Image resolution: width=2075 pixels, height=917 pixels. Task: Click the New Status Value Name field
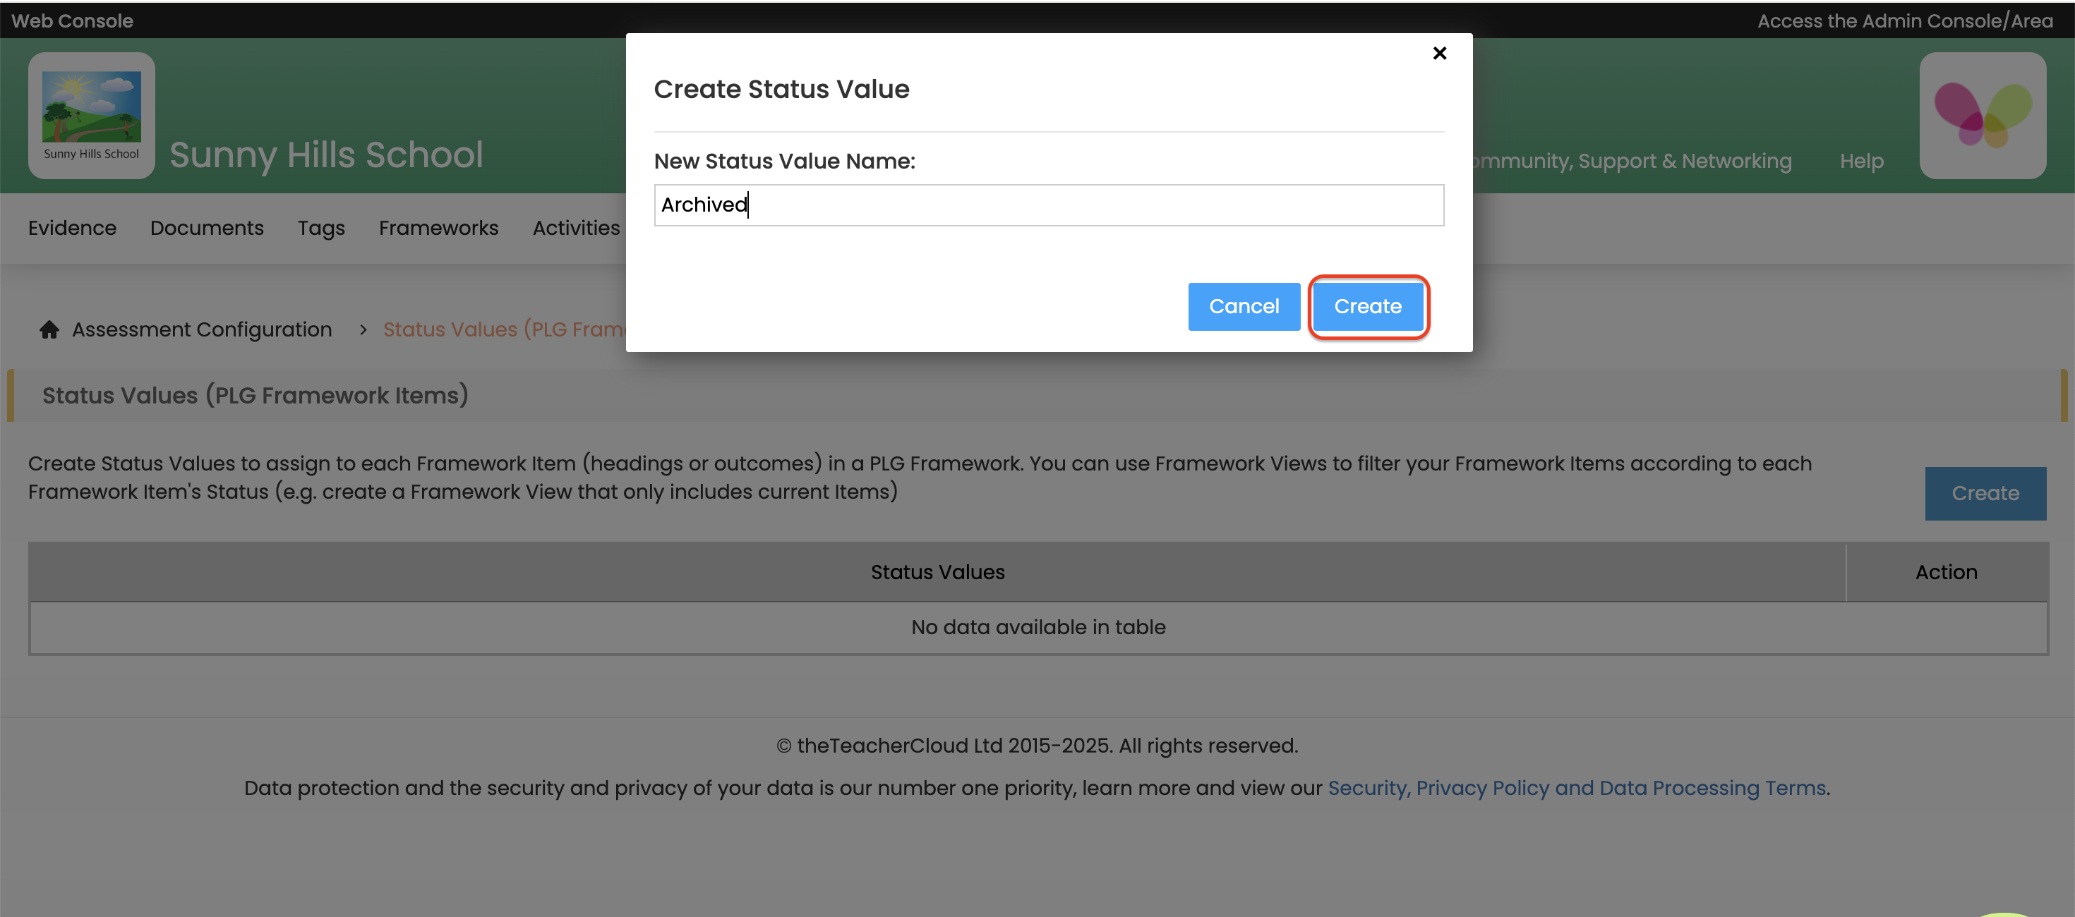coord(1048,205)
